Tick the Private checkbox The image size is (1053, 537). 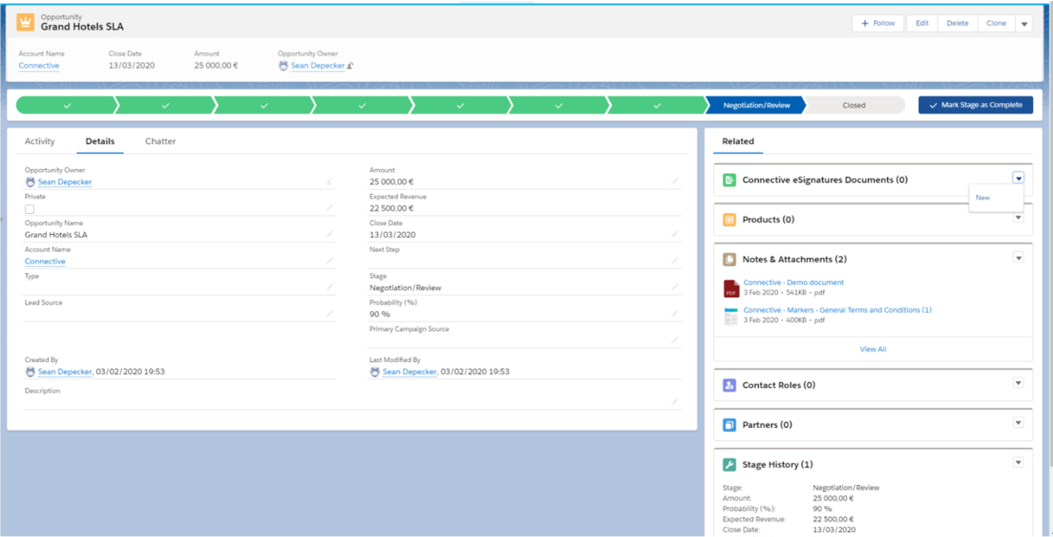pos(30,209)
